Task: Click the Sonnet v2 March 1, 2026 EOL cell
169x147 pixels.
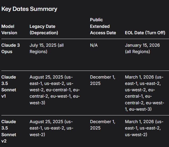Action: [144, 128]
